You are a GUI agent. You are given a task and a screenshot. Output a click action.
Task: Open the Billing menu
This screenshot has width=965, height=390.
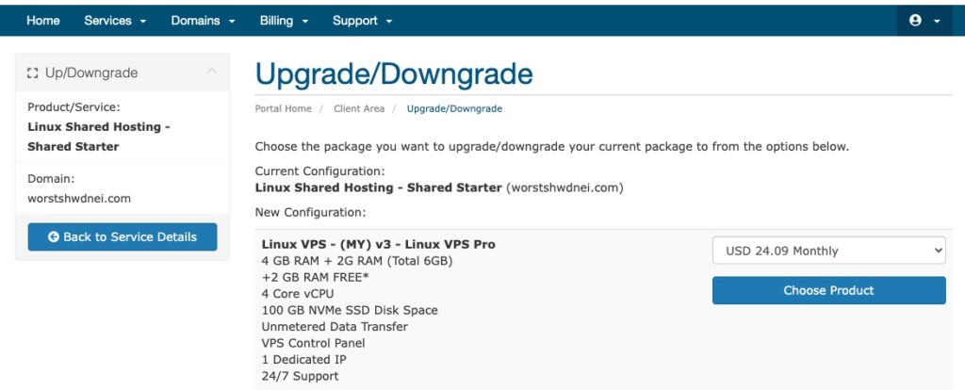pyautogui.click(x=284, y=21)
